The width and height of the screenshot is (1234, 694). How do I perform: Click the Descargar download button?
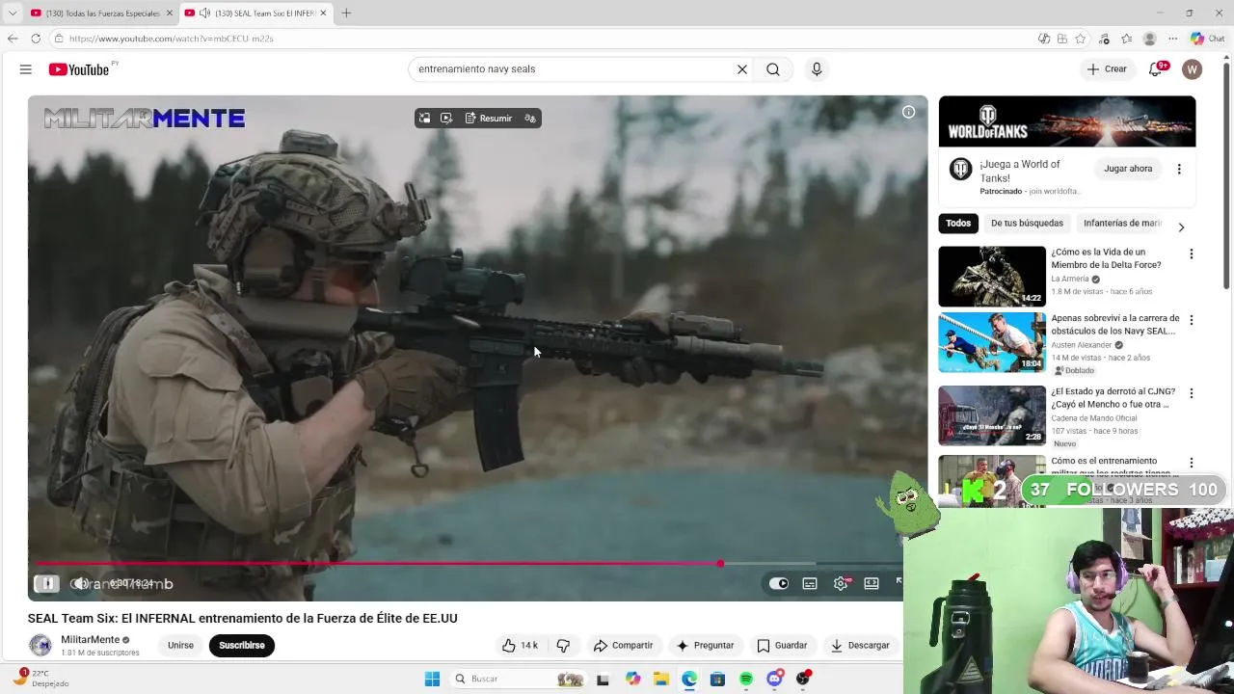(x=860, y=646)
